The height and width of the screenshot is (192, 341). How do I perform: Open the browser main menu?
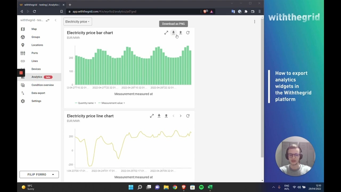[259, 11]
